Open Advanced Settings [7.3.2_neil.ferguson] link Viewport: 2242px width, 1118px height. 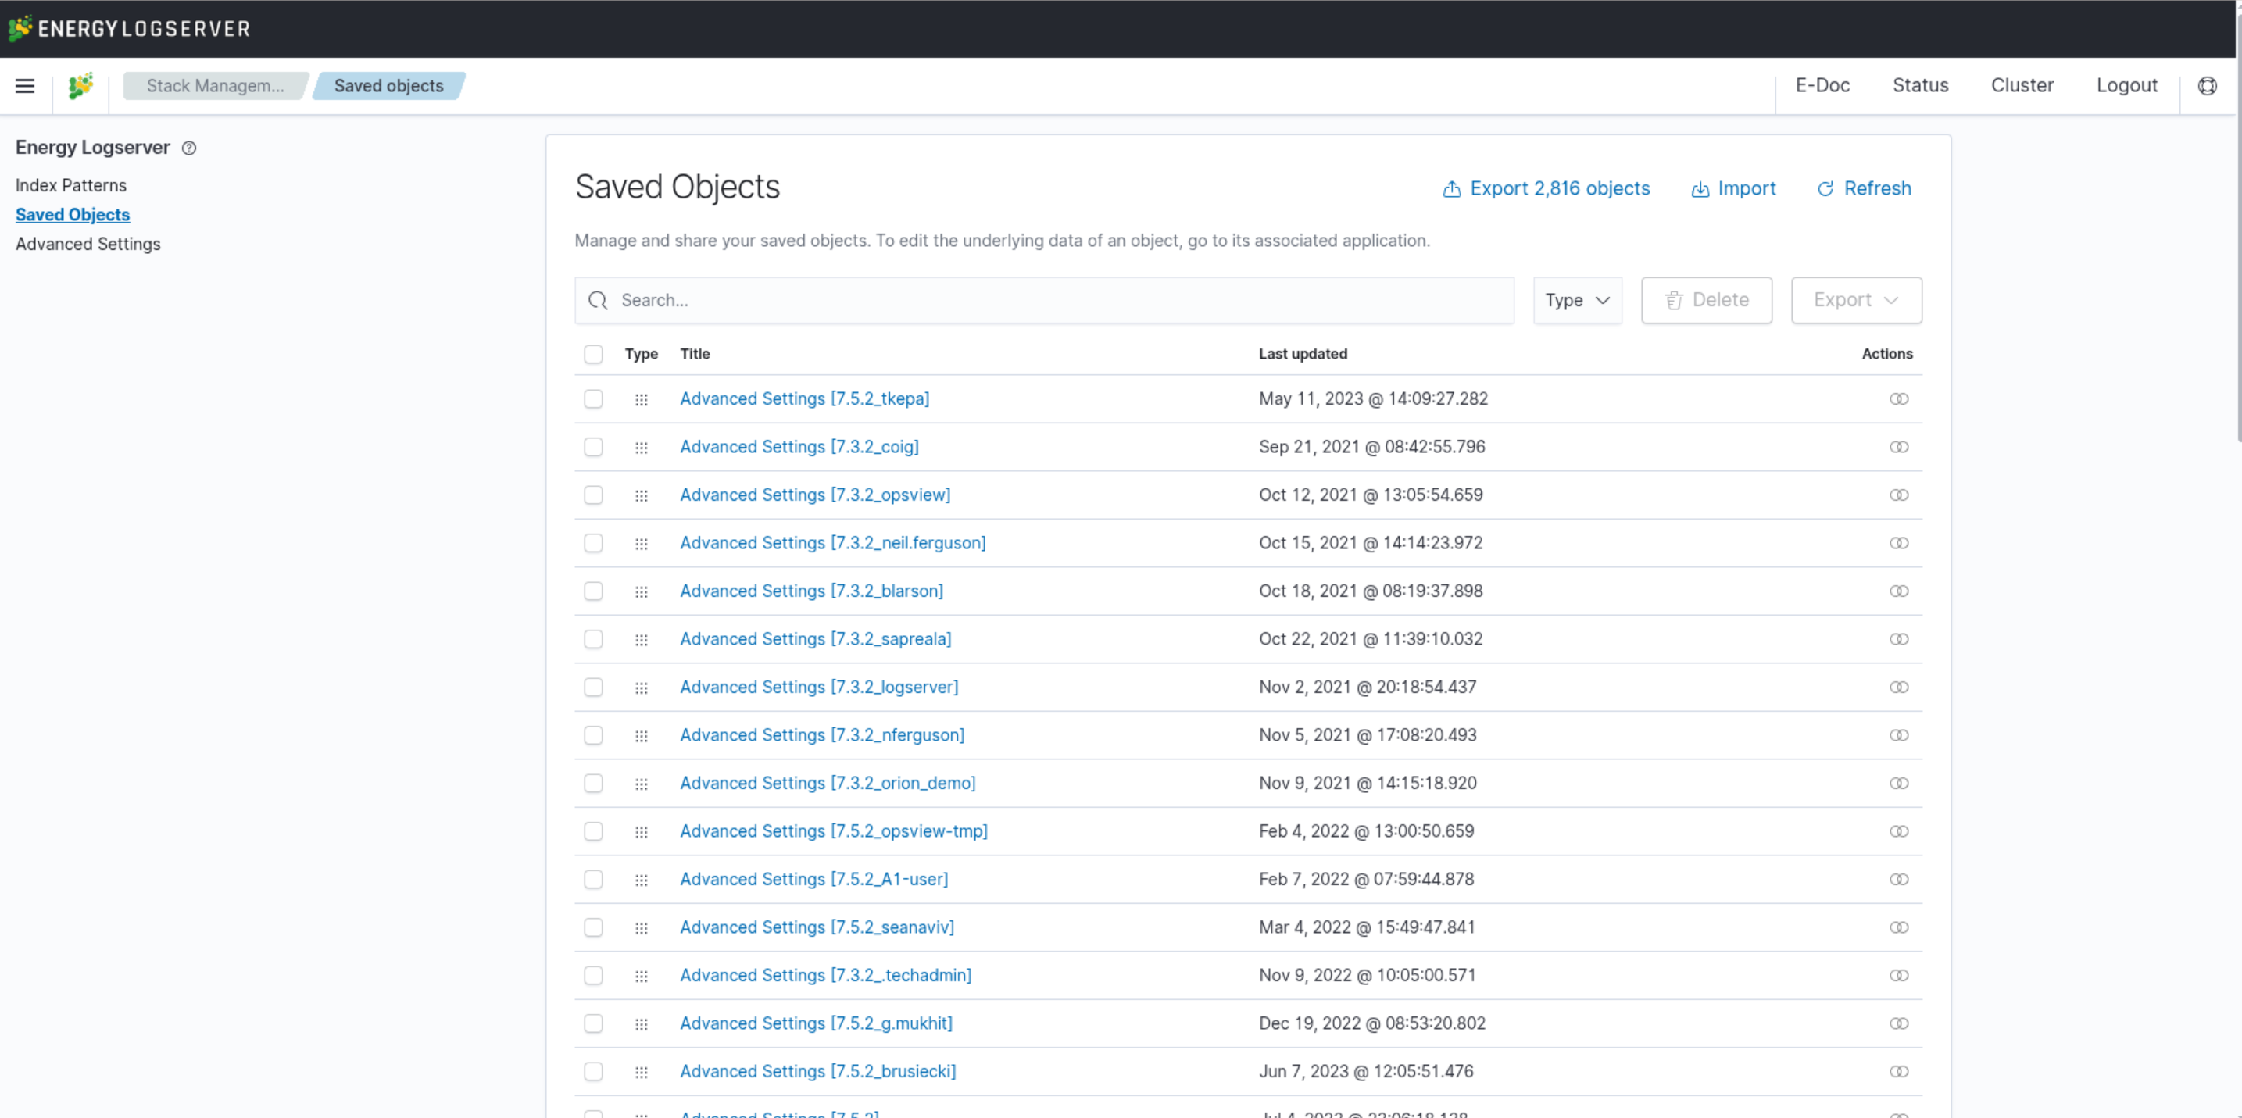[832, 543]
